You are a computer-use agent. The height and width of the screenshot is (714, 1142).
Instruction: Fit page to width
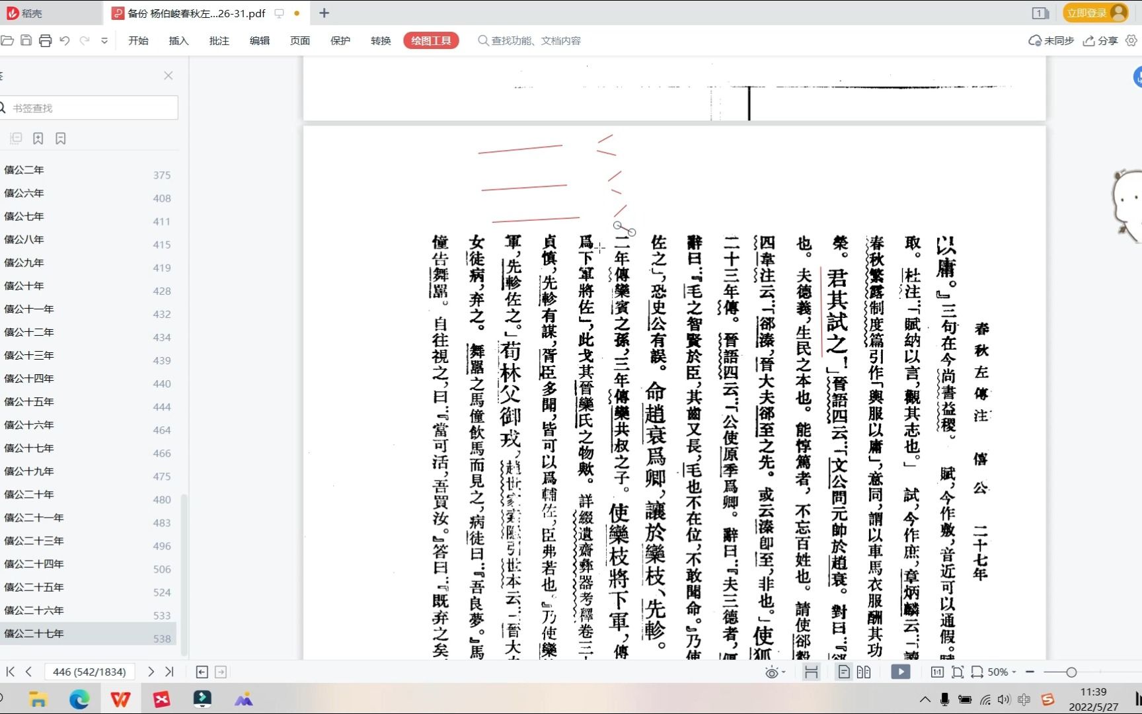977,672
